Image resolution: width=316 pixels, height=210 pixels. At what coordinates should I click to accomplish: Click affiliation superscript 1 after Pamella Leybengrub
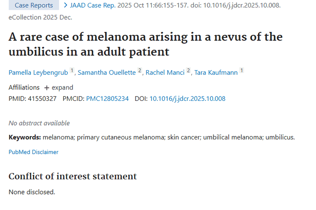point(72,71)
